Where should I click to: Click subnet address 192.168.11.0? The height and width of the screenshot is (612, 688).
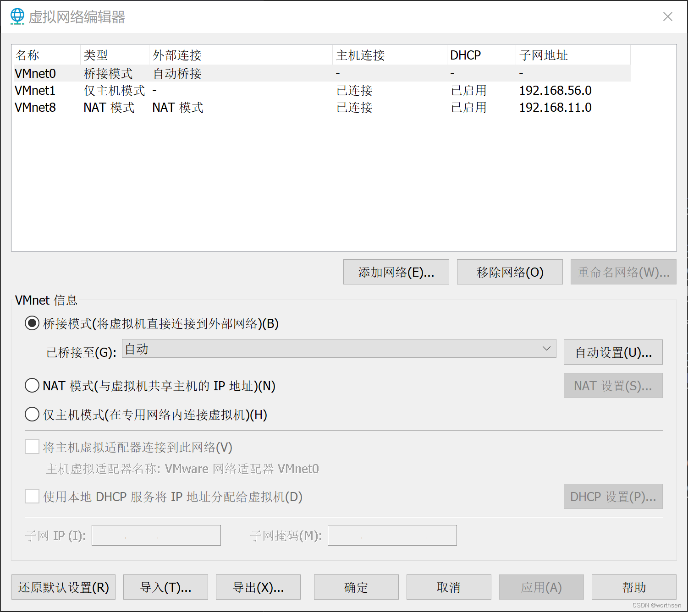pos(556,107)
